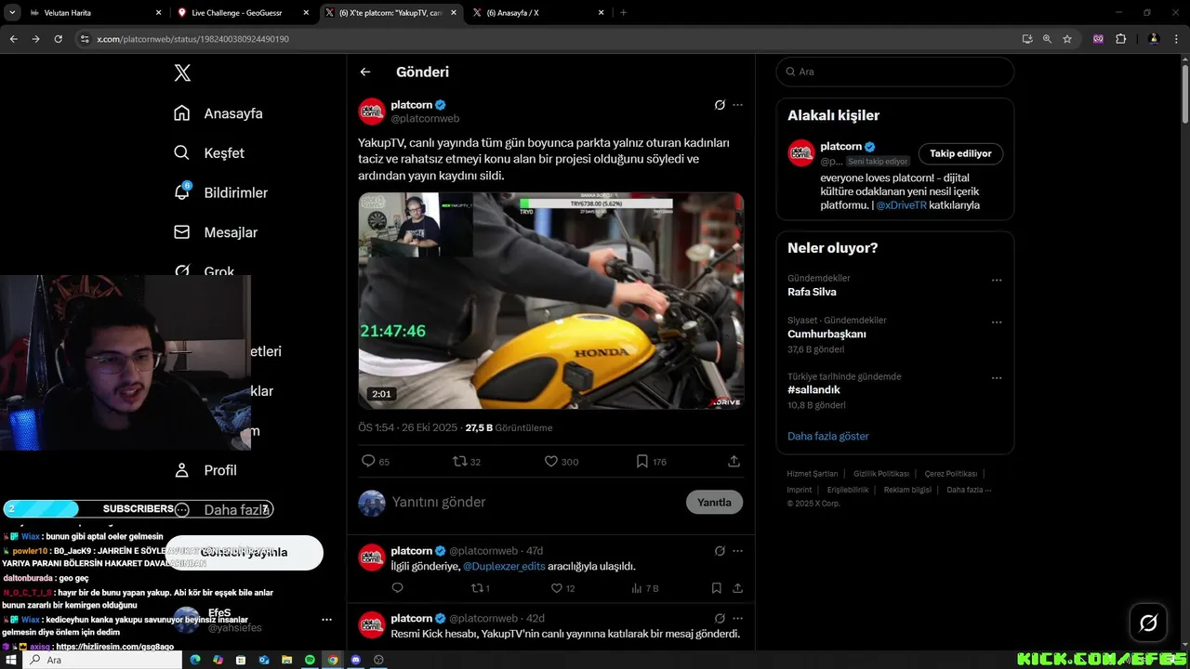Open Grok actions icon on platcorn's main post
1190x669 pixels.
pyautogui.click(x=720, y=105)
